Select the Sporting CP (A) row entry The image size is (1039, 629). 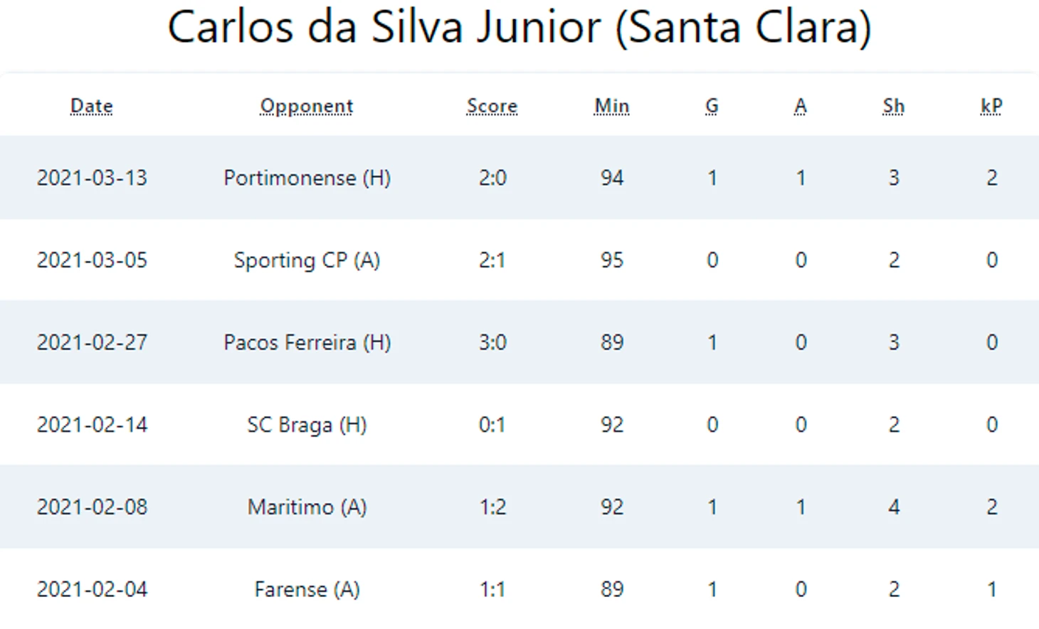pyautogui.click(x=307, y=260)
